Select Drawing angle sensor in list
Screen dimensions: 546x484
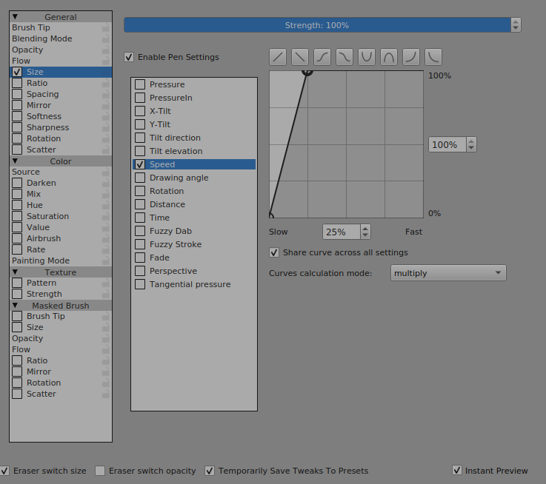click(x=179, y=178)
